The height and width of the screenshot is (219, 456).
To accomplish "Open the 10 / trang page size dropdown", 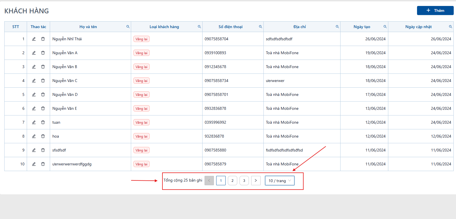I will tap(280, 181).
